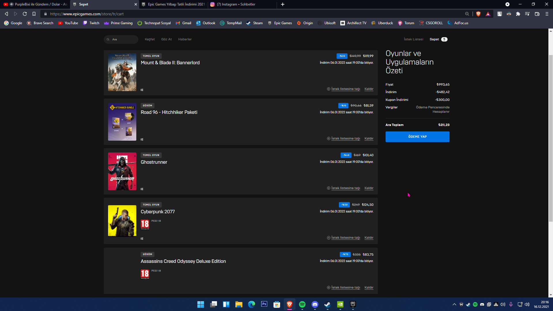Open the taskbar clock and date
The width and height of the screenshot is (553, 311).
(541, 304)
